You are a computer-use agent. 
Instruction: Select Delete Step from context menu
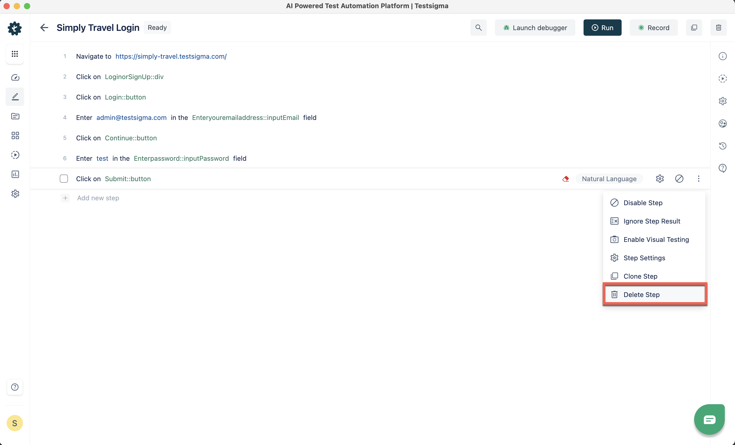click(x=642, y=294)
